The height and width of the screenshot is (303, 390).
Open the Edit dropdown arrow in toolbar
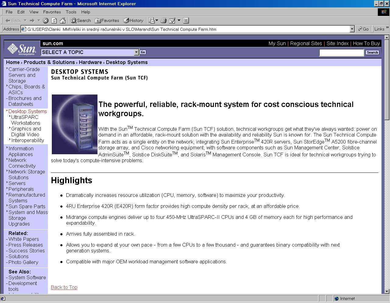click(x=179, y=20)
